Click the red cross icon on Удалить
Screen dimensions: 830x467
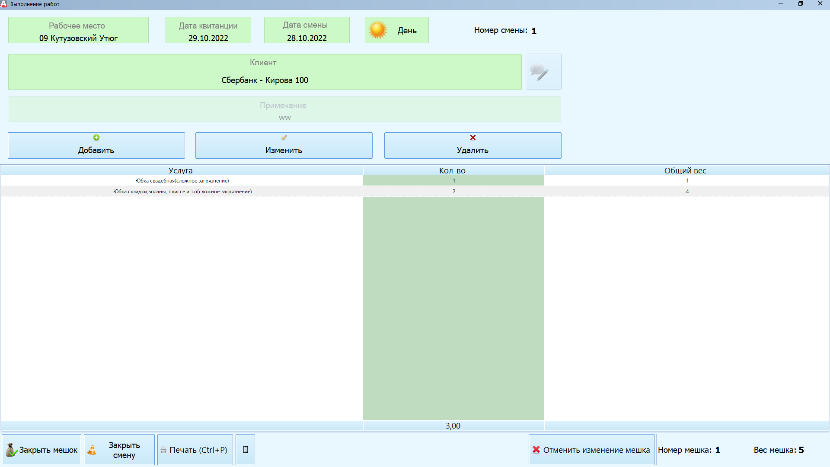[x=473, y=138]
